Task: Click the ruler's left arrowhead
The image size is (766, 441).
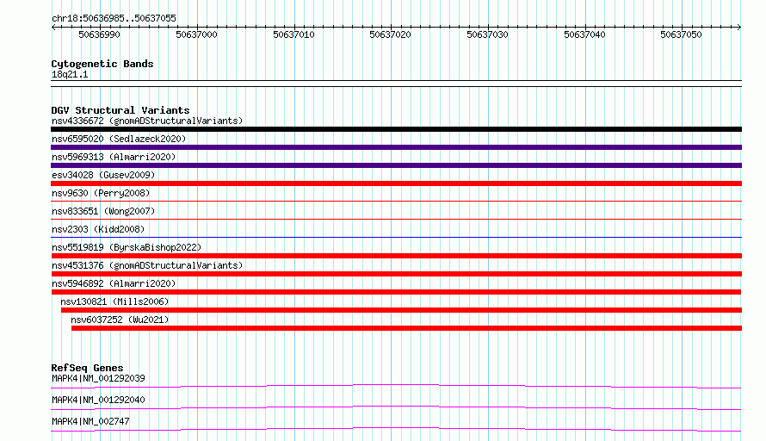Action: [53, 28]
